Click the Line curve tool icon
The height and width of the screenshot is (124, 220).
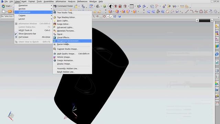pos(187,11)
